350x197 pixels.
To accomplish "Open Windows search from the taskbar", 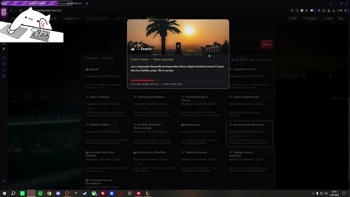I will [x=13, y=193].
